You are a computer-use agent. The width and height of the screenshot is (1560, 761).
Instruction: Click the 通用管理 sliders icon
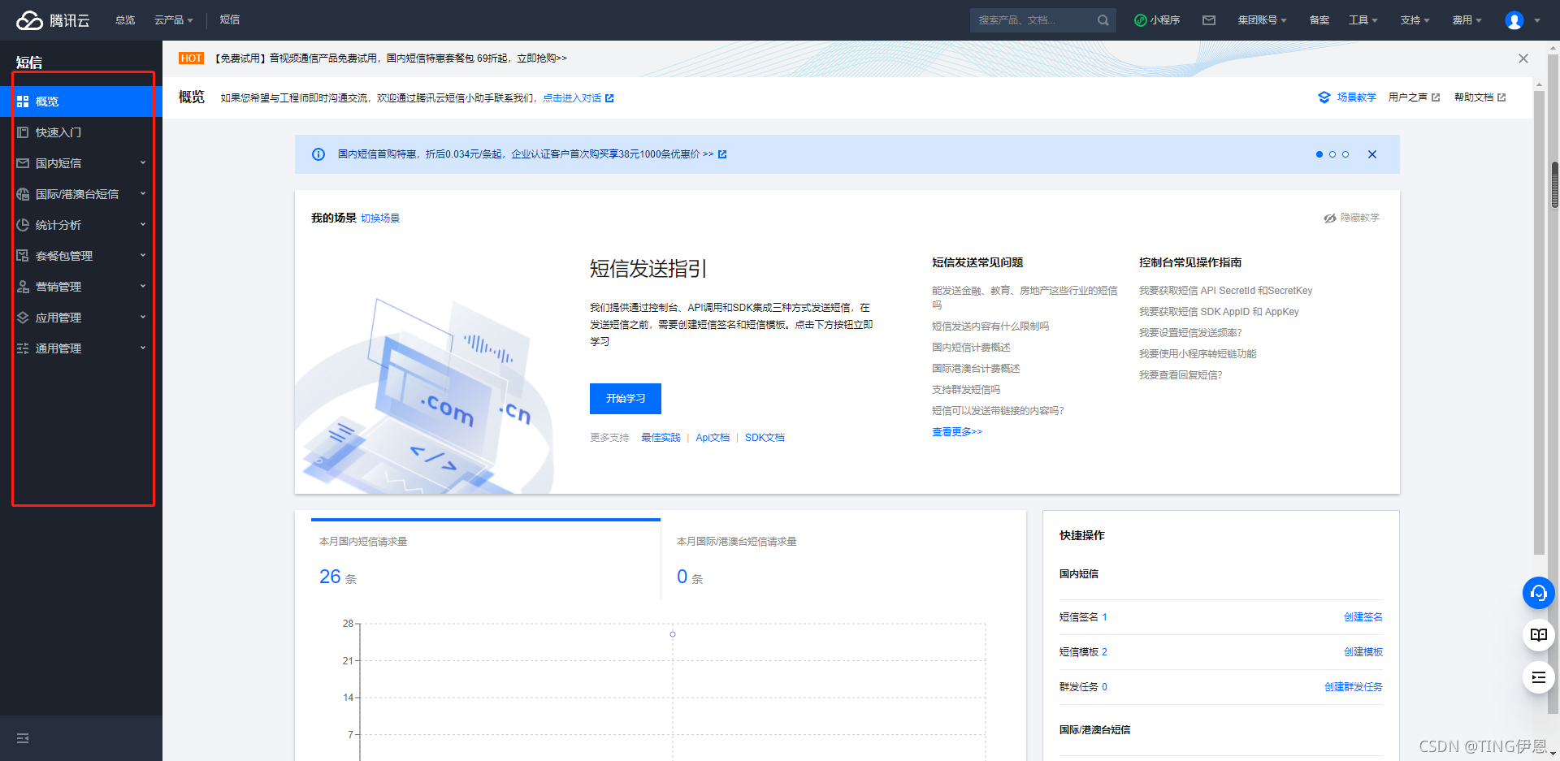coord(23,348)
